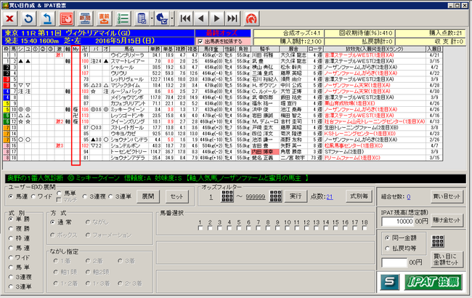Toggle 出馬表を拡張する checkbox
This screenshot has width=472, height=298.
[200, 41]
